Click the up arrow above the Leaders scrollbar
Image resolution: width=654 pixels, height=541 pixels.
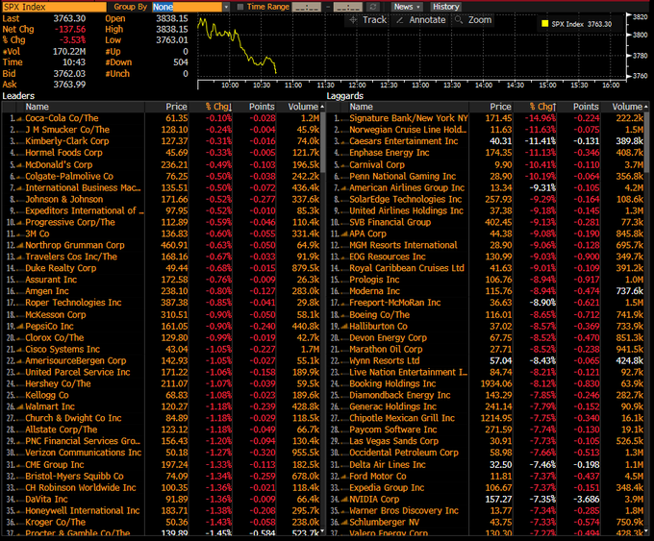[x=322, y=107]
